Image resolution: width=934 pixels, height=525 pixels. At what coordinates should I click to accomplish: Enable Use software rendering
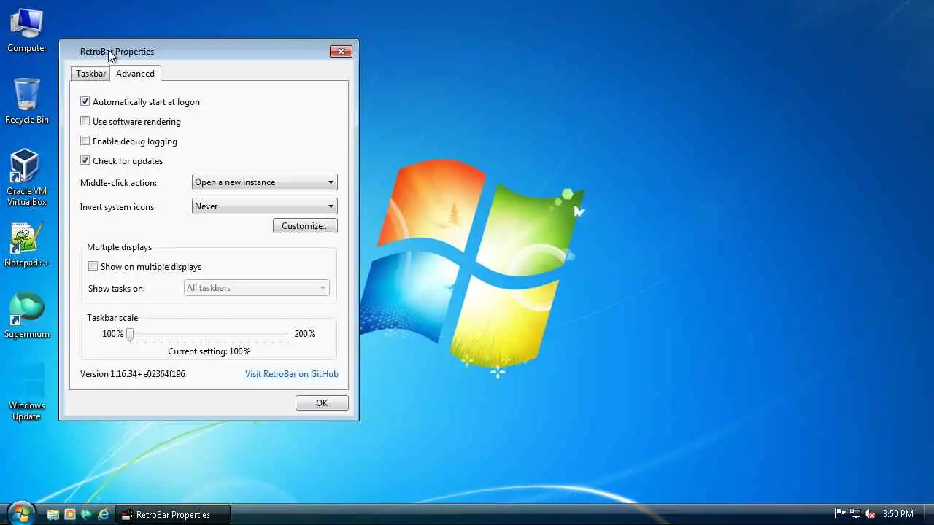coord(131,122)
